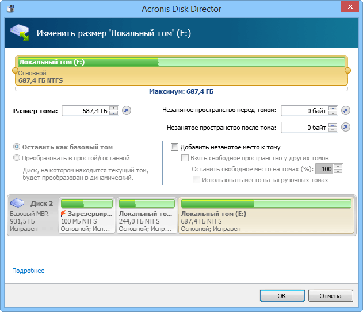Decrease volume size with down spinner
The height and width of the screenshot is (312, 363).
(x=114, y=113)
